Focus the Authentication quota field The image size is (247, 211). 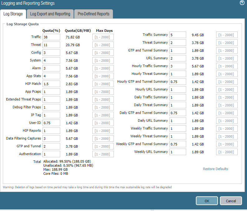tap(51, 154)
